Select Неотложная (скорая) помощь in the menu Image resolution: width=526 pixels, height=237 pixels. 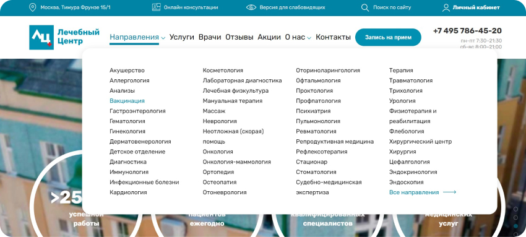click(x=233, y=136)
